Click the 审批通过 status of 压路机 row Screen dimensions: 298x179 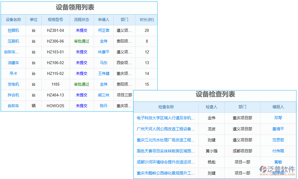81,41
